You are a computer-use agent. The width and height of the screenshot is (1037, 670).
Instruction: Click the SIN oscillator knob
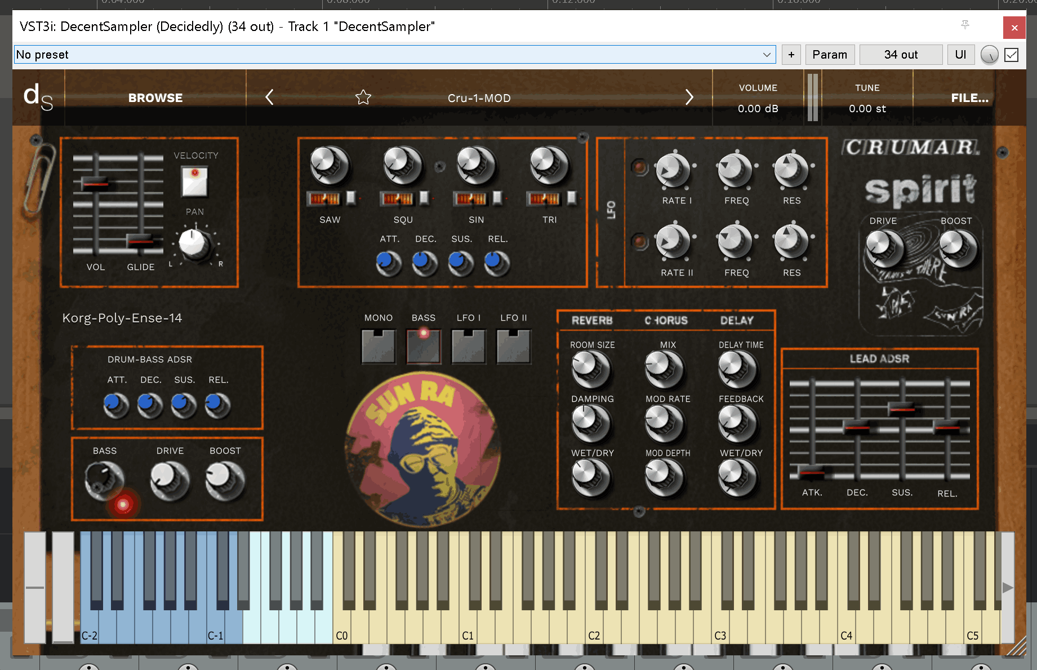click(x=476, y=166)
